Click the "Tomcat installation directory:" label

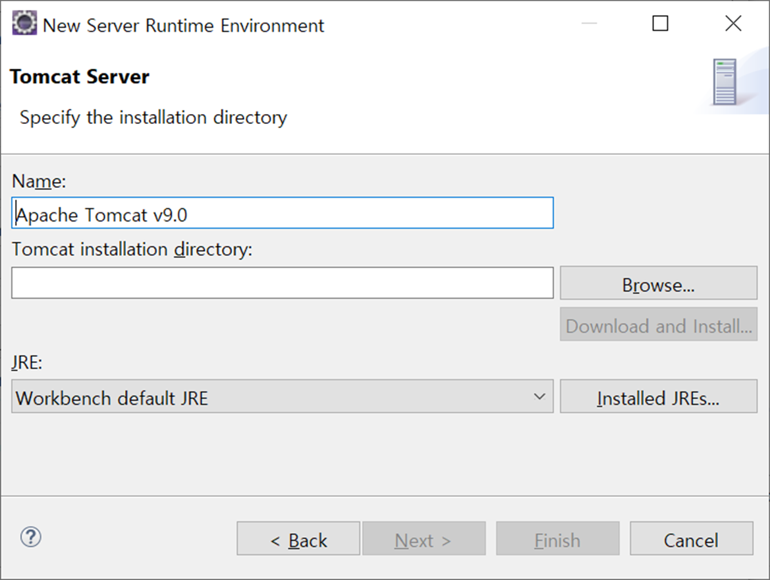pyautogui.click(x=132, y=250)
